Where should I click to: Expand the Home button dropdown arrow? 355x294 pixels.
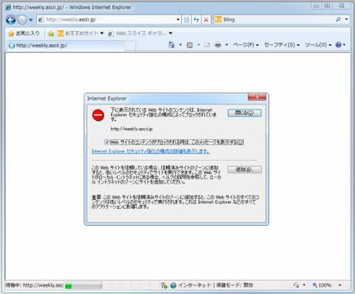pyautogui.click(x=180, y=45)
